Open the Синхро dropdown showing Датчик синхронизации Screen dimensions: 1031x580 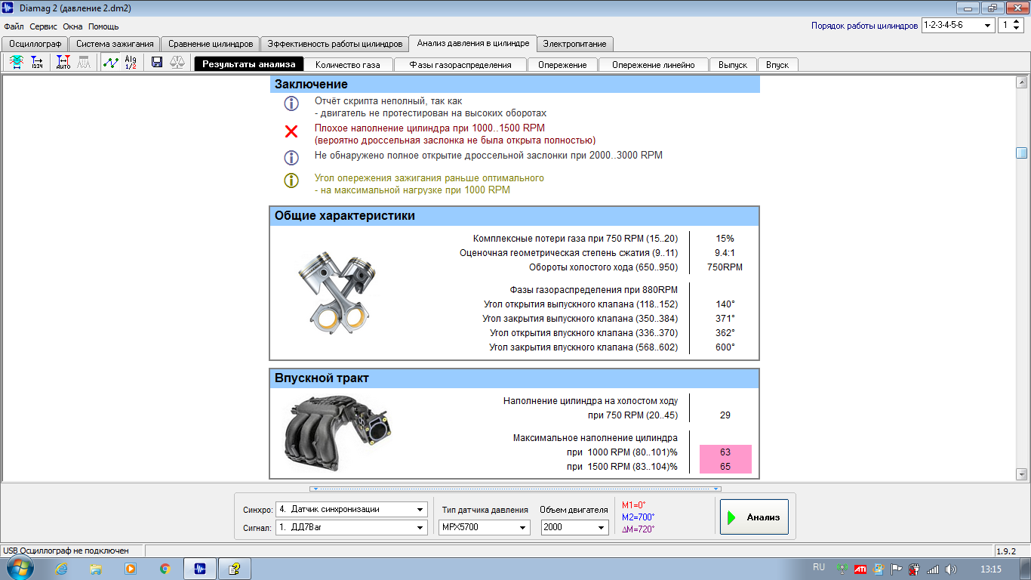pyautogui.click(x=351, y=509)
